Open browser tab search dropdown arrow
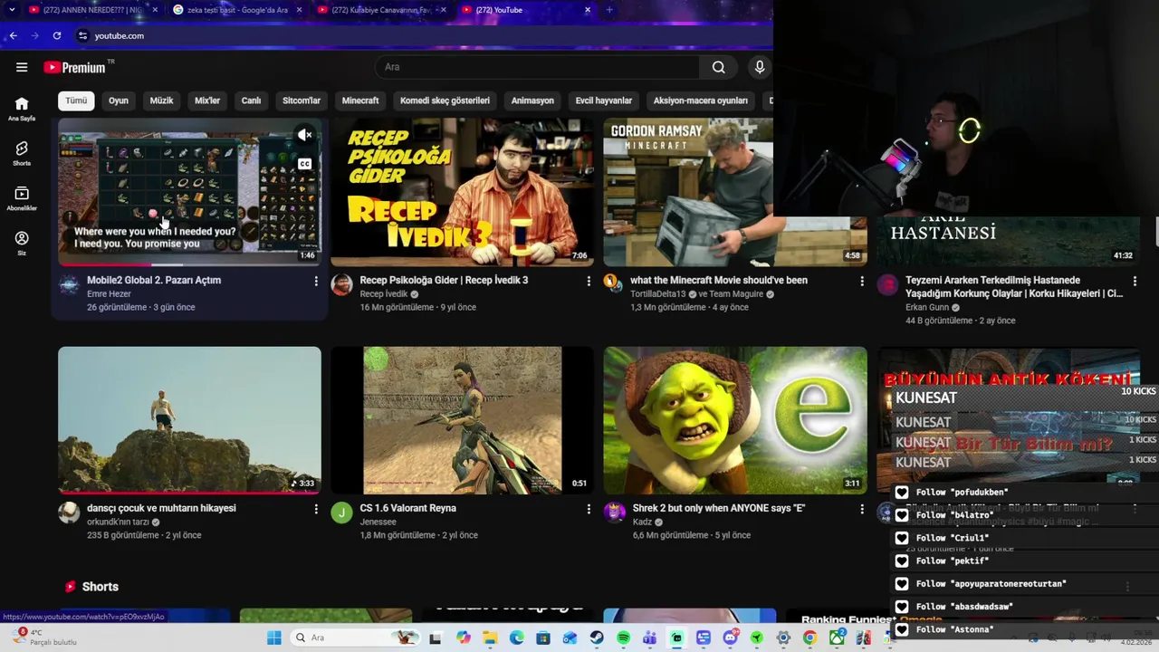This screenshot has height=652, width=1159. (x=12, y=10)
